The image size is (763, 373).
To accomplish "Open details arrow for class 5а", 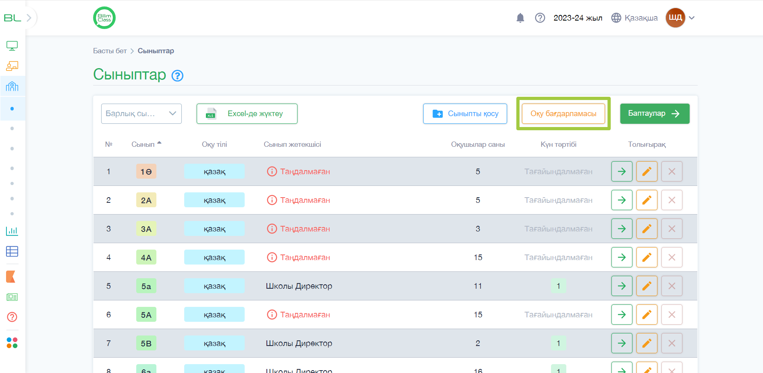I will point(622,286).
